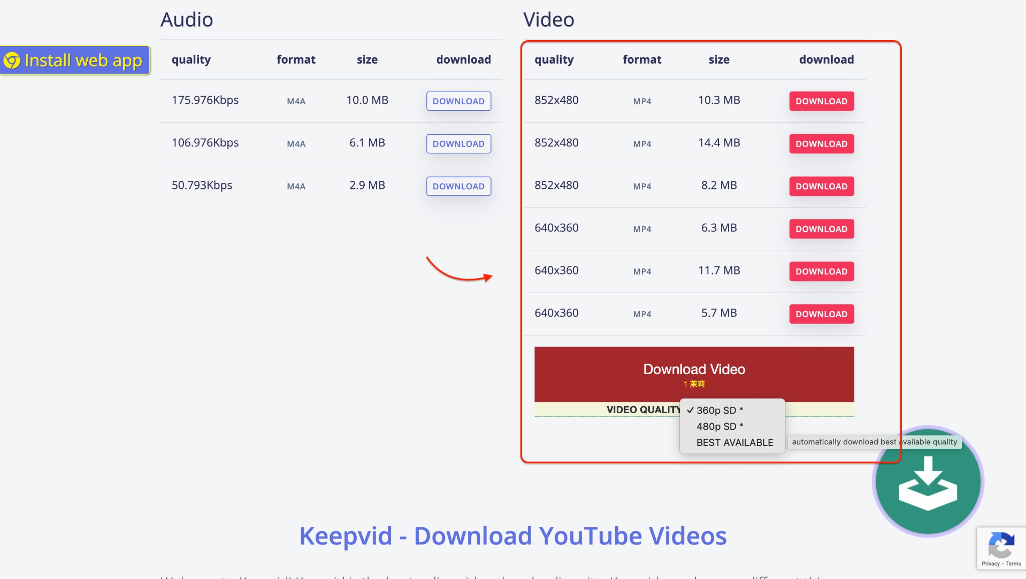Select 360p SD quality option
Screen dimensions: 1026x579
(732, 410)
